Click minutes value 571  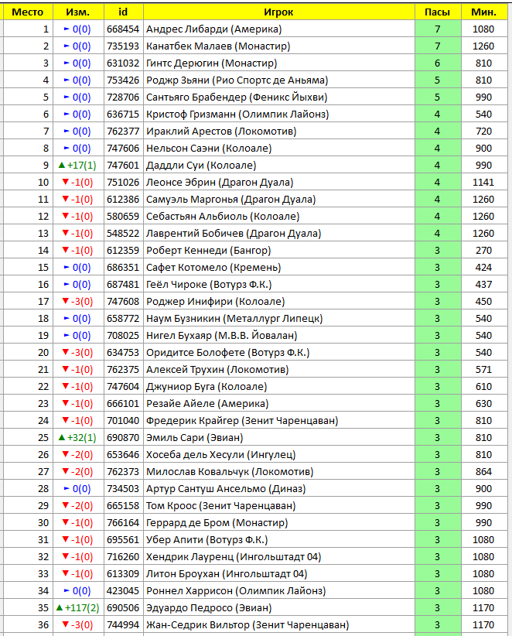click(x=484, y=370)
